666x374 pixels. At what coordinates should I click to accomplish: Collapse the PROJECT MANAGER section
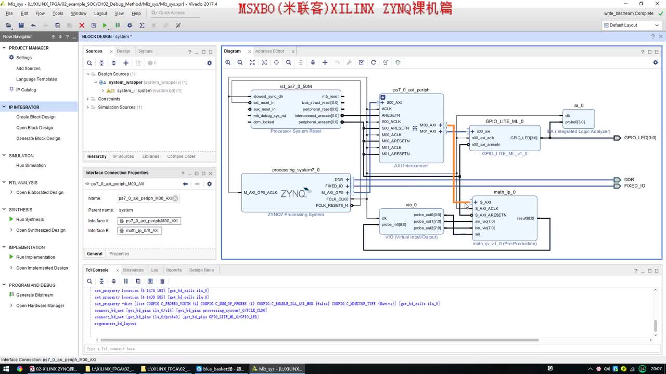coord(4,48)
